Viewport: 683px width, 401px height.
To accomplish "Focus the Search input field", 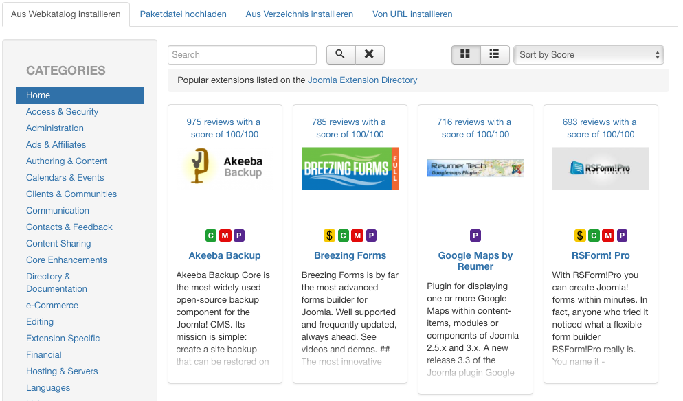I will [242, 55].
